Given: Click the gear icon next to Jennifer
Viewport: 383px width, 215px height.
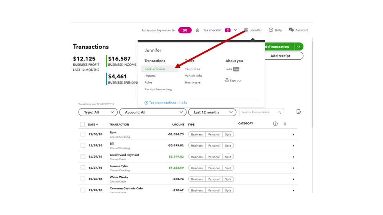Looking at the screenshot, I should click(246, 30).
